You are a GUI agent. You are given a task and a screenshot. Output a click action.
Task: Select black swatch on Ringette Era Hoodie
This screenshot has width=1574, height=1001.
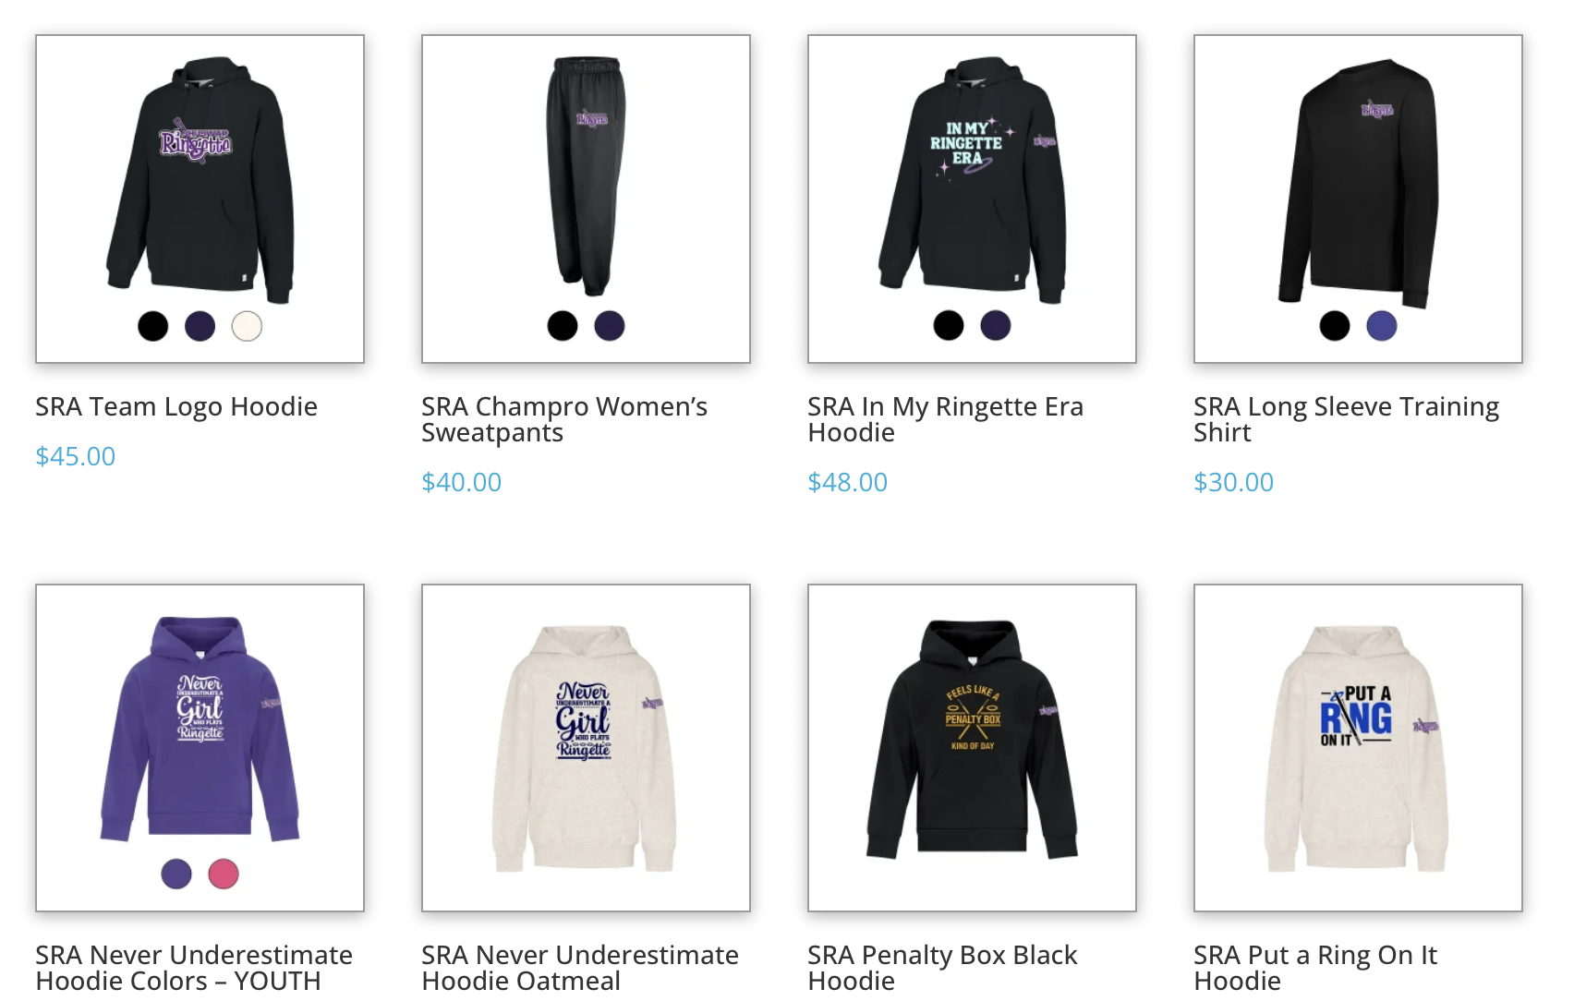(949, 326)
